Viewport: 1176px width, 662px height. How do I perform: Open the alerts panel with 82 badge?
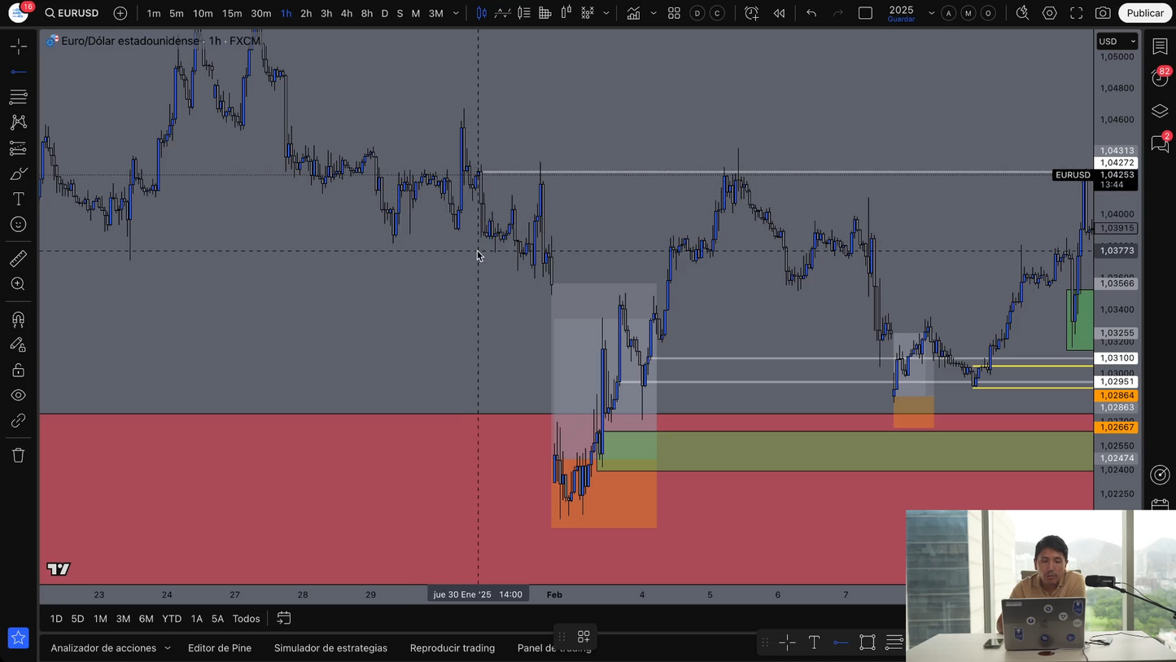click(x=1160, y=77)
